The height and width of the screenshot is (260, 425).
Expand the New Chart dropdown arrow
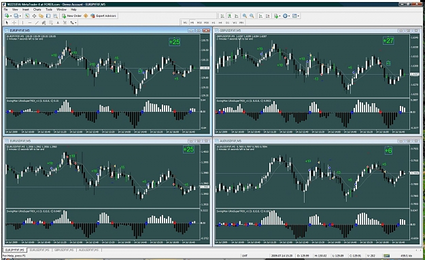(11, 16)
